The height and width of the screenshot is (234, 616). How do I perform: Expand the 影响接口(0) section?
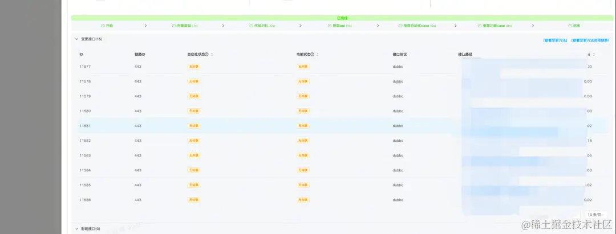click(76, 228)
